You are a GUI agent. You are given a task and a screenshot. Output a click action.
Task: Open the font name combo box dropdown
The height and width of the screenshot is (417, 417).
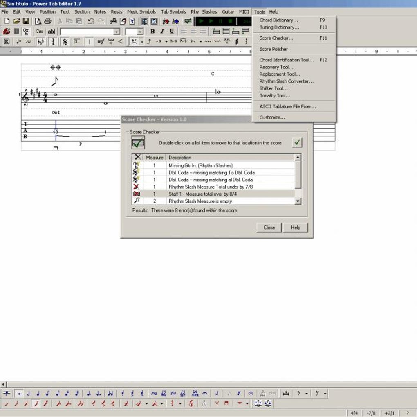coord(117,32)
